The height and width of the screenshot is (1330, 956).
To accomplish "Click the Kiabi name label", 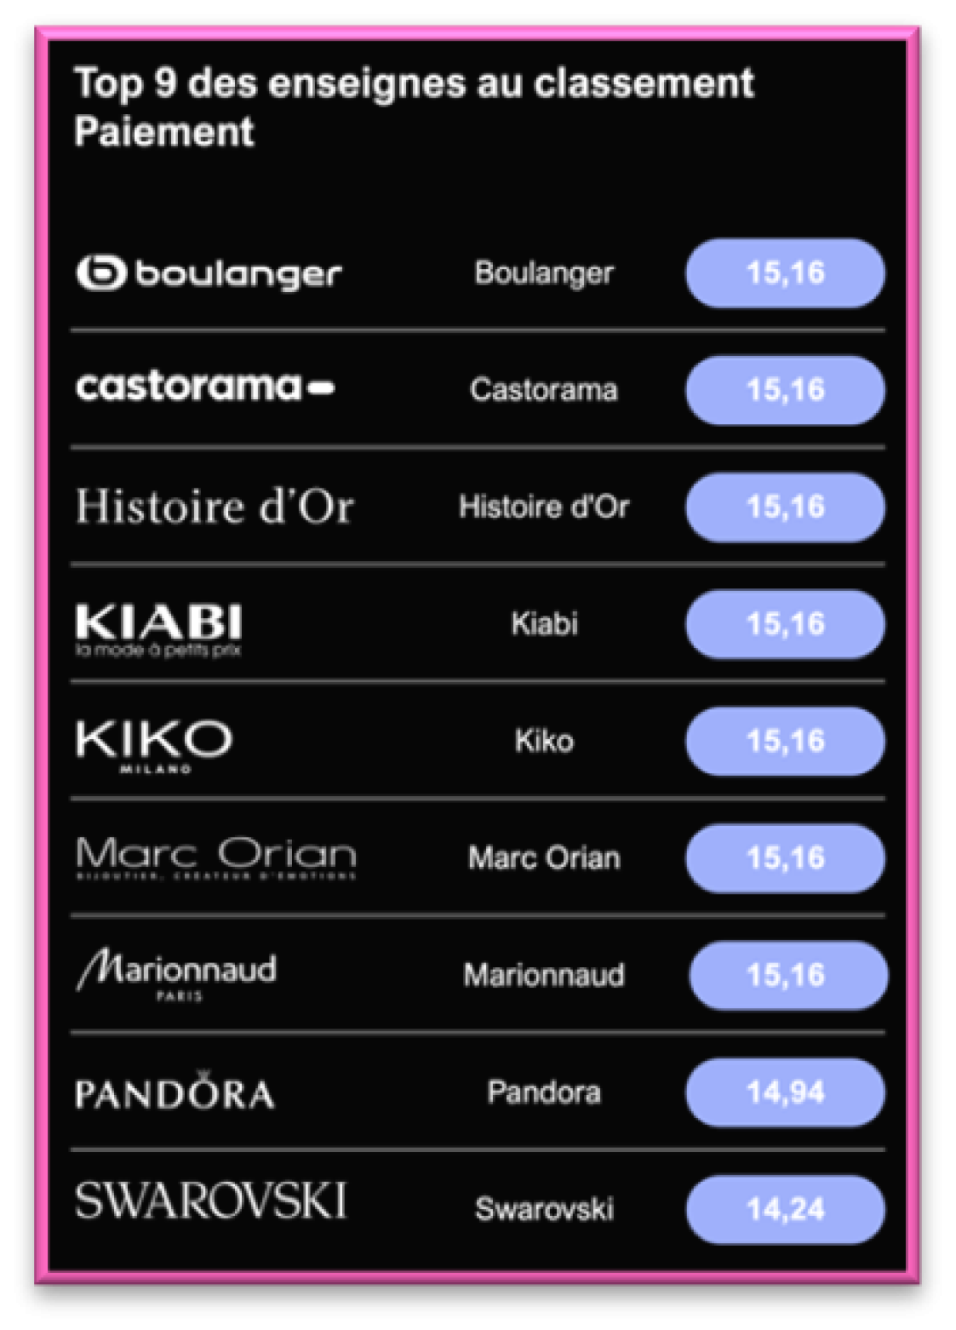I will coord(544,624).
